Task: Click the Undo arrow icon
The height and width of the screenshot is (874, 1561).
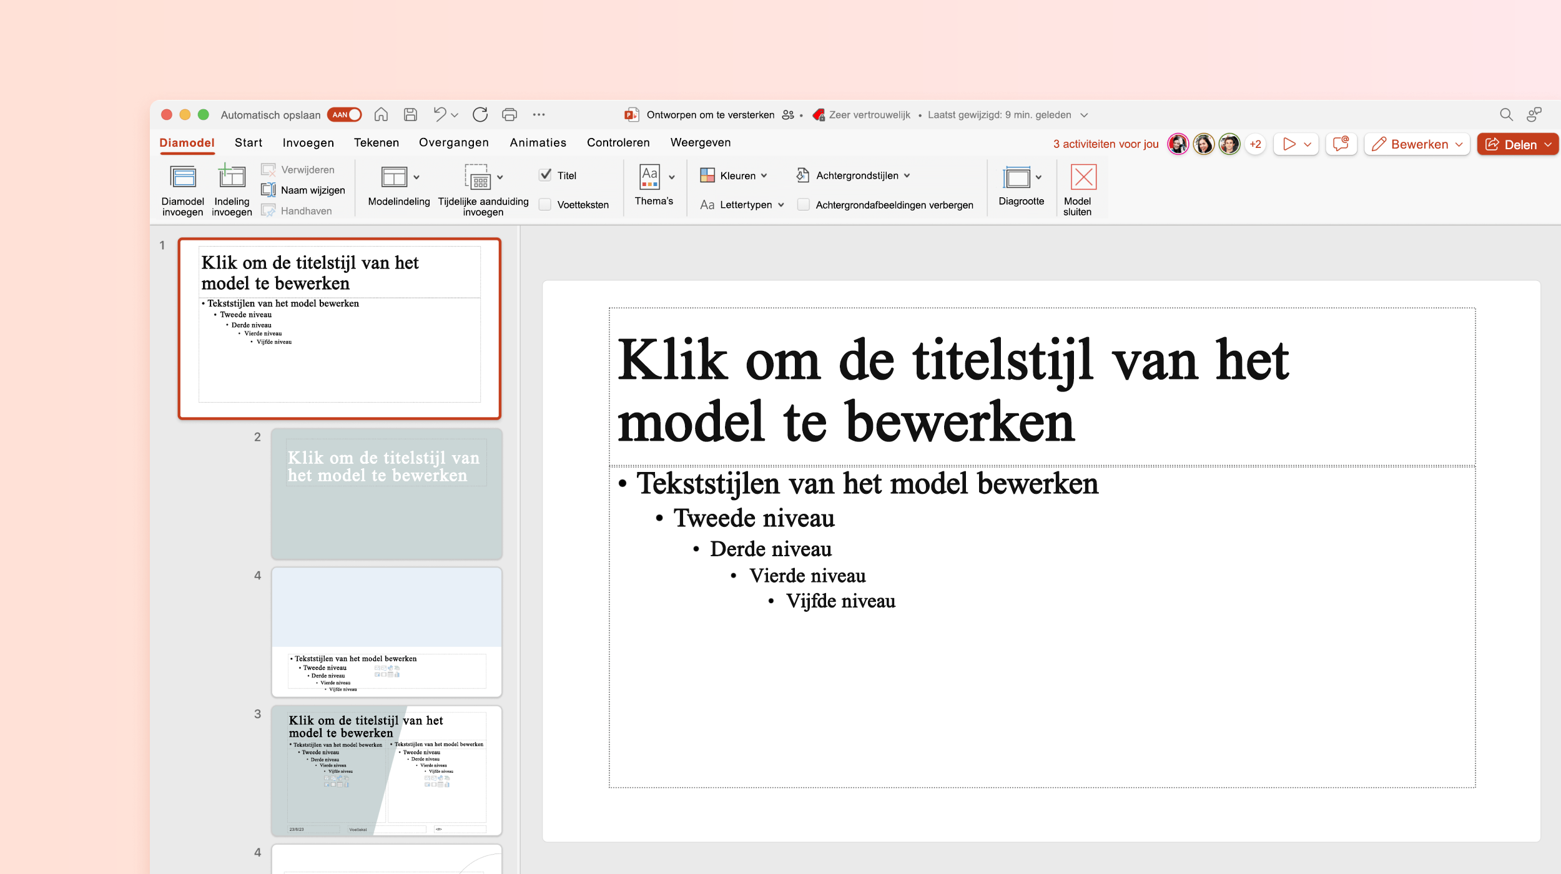Action: click(440, 114)
